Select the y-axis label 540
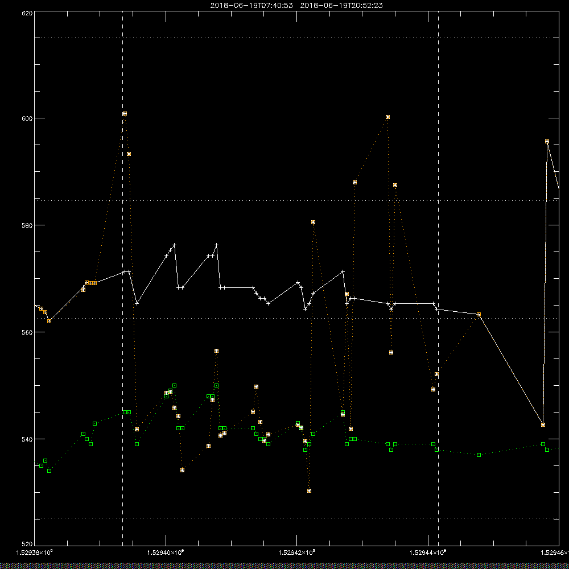Screen dimensions: 569x569 28,439
